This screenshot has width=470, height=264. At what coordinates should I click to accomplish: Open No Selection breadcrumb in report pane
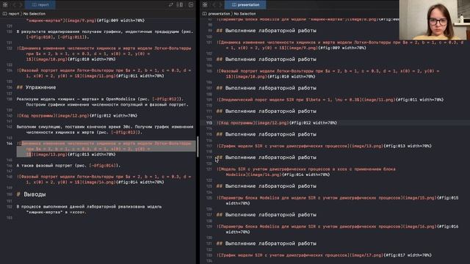tap(35, 14)
